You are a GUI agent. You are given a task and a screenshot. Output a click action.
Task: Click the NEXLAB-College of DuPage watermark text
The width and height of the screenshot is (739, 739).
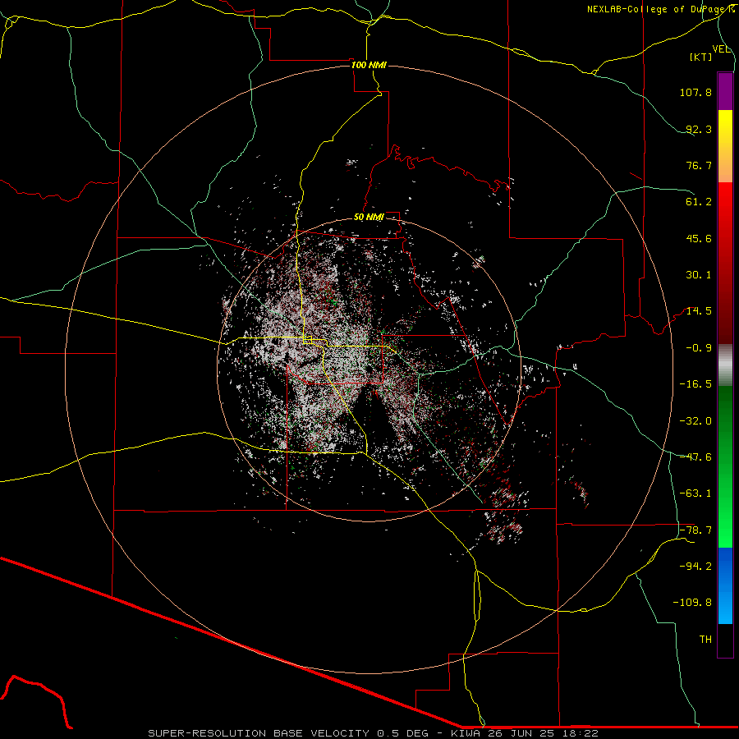click(x=660, y=9)
